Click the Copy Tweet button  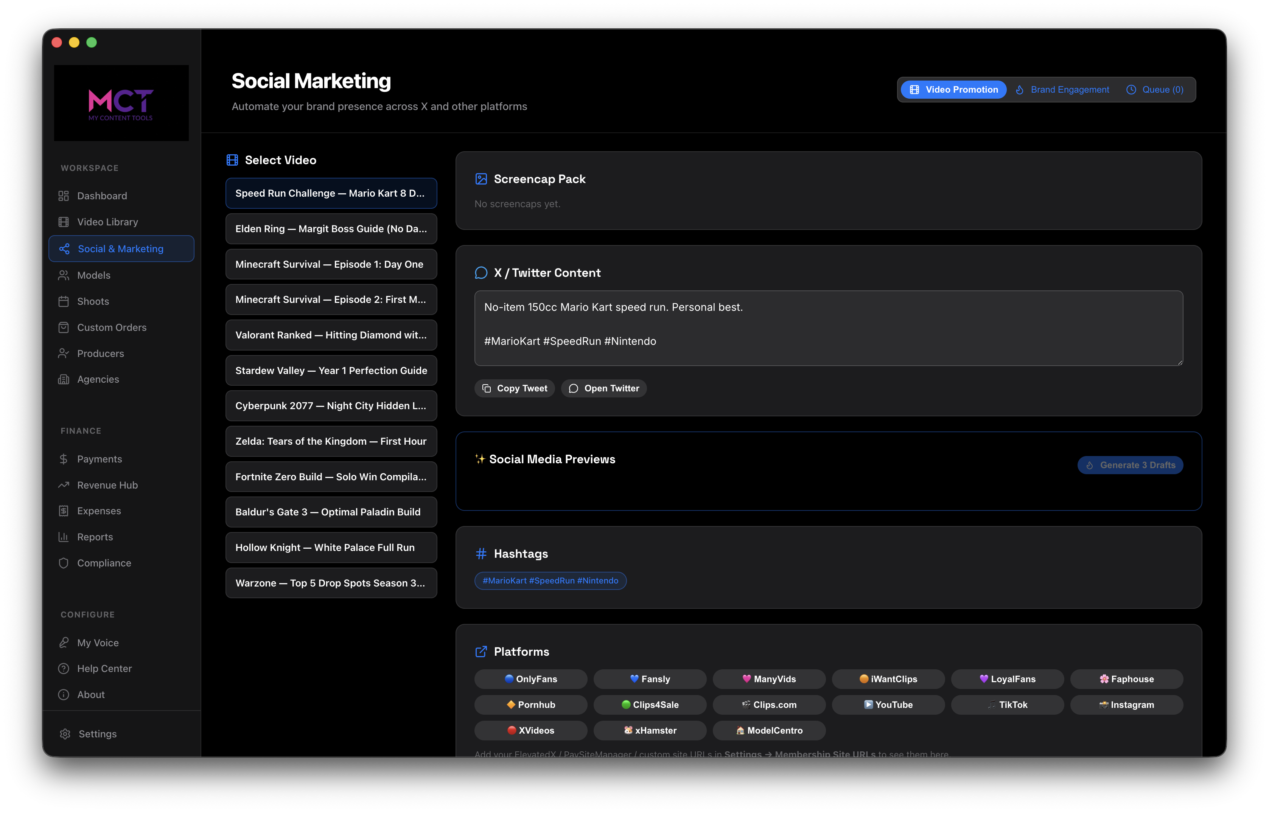514,388
